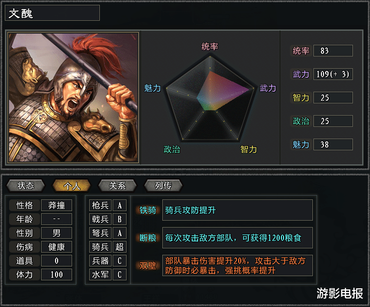Select the 智力 value box on right
The image size is (370, 307).
coord(333,98)
